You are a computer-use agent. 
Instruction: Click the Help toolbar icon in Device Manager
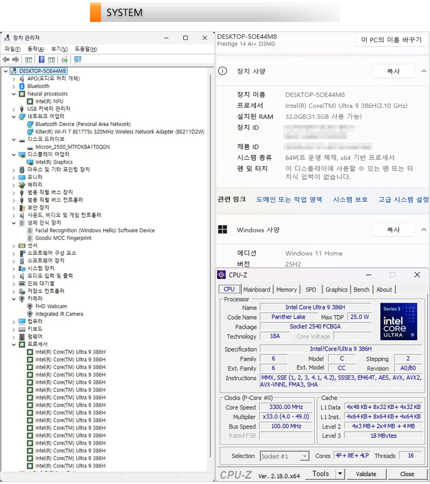tap(42, 59)
